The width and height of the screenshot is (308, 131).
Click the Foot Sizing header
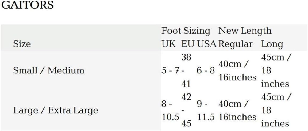pos(186,31)
